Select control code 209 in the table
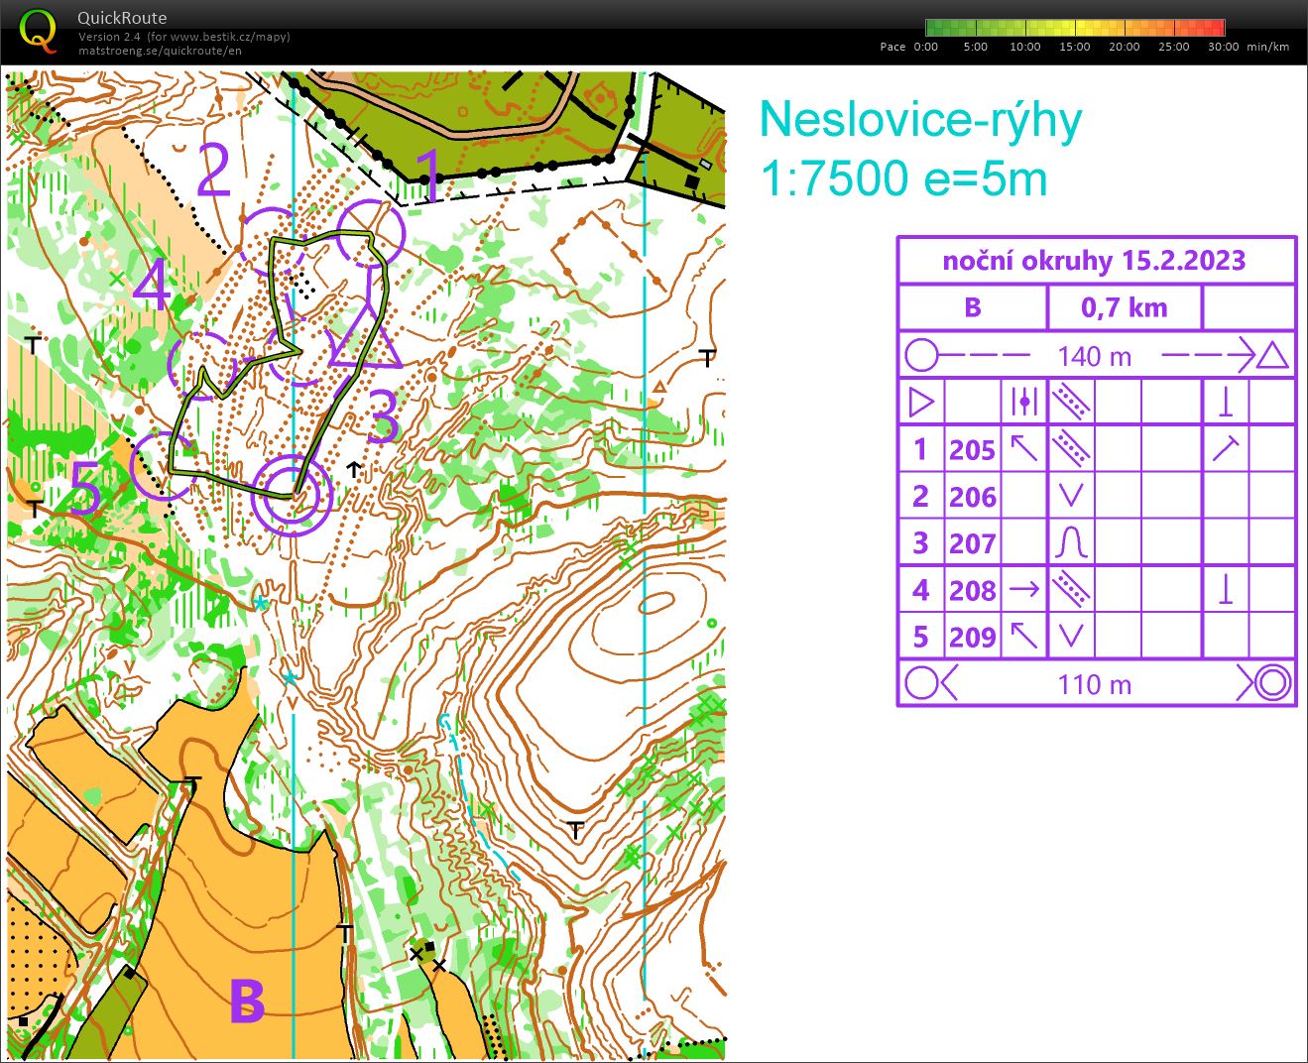The image size is (1308, 1063). point(972,637)
